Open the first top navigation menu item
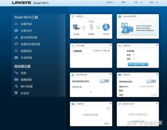The image size is (167, 130). click(x=110, y=2)
